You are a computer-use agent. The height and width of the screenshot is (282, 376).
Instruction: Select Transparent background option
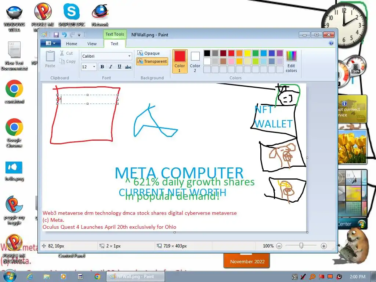(152, 61)
